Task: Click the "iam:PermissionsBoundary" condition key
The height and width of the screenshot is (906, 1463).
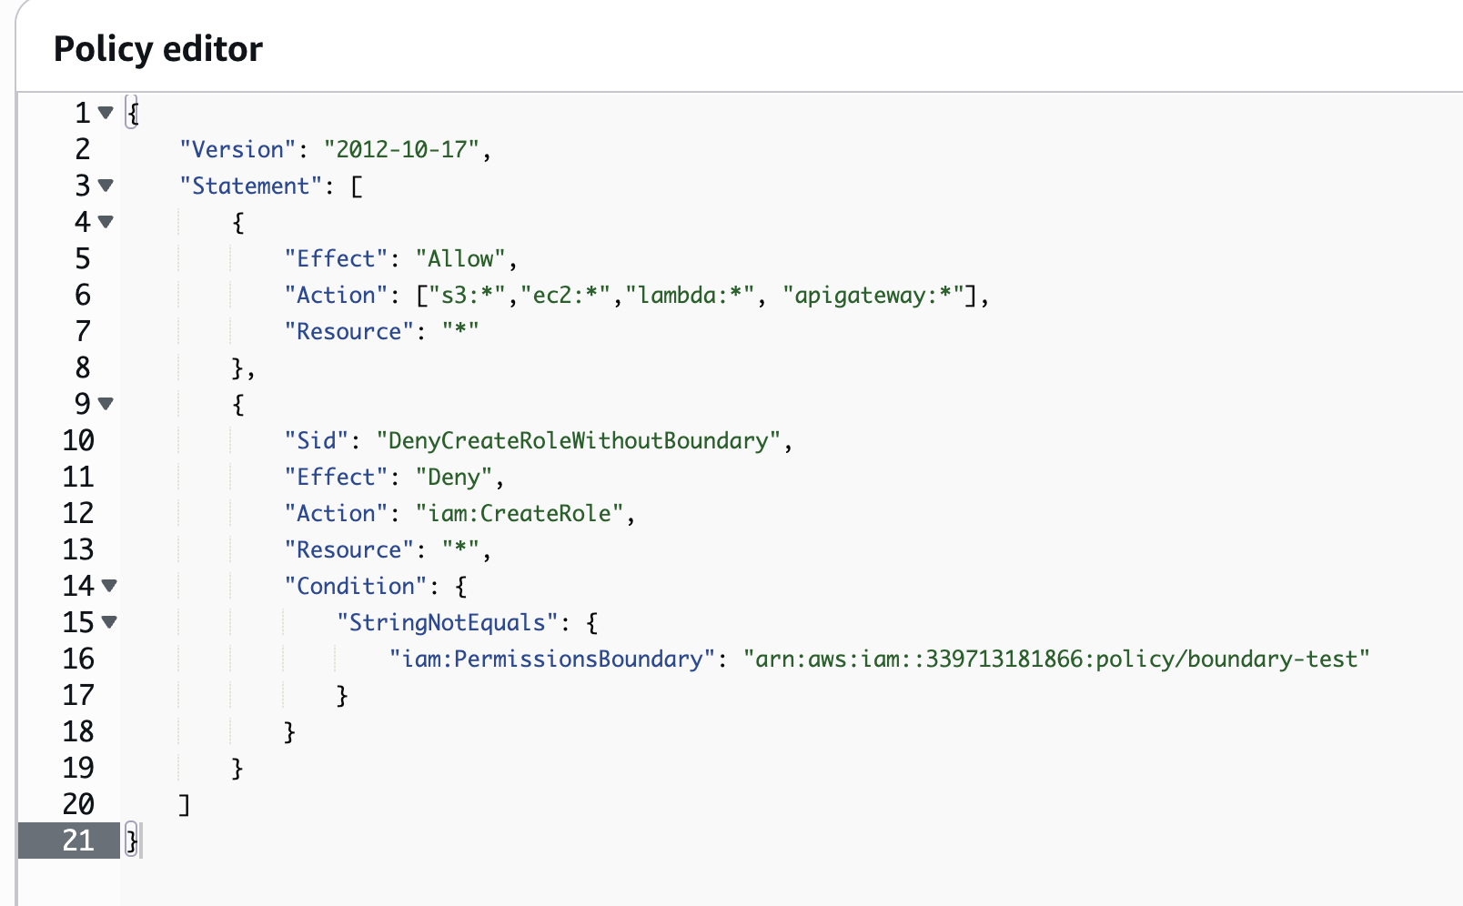Action: (x=546, y=659)
